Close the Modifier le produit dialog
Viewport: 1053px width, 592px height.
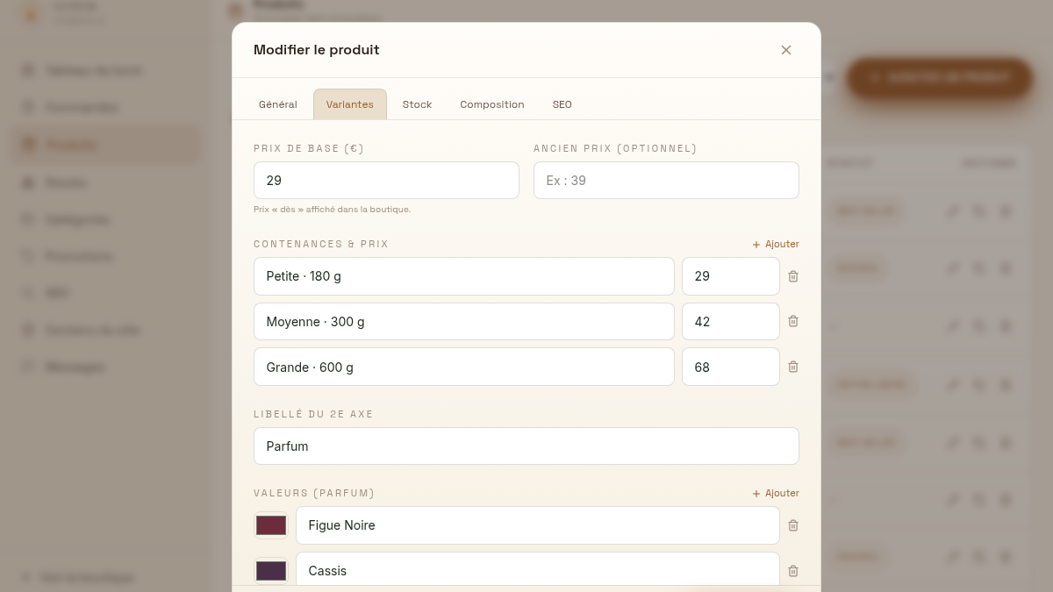pyautogui.click(x=786, y=50)
